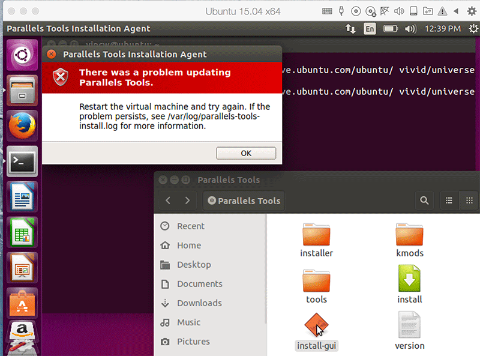Screen dimensions: 480x356
Task: Launch LibreOffice Impress from the dock
Action: coord(22,268)
